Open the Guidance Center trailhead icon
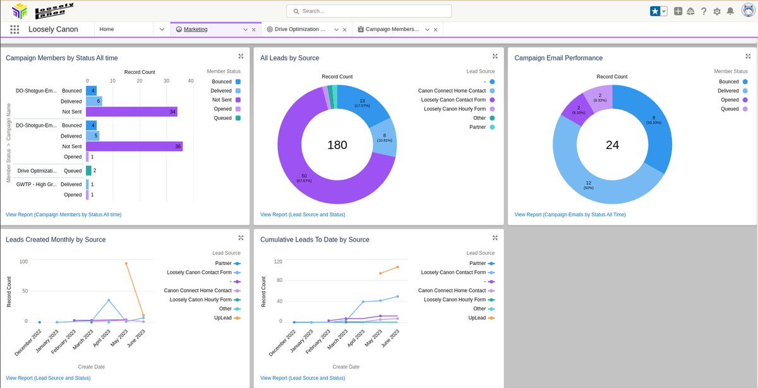This screenshot has width=758, height=388. pyautogui.click(x=690, y=11)
